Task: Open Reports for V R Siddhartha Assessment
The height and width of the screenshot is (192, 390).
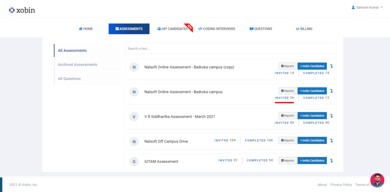Action: point(288,116)
